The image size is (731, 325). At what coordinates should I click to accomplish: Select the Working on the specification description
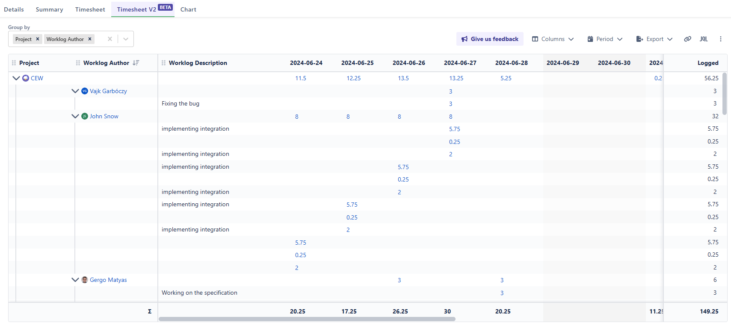tap(199, 293)
